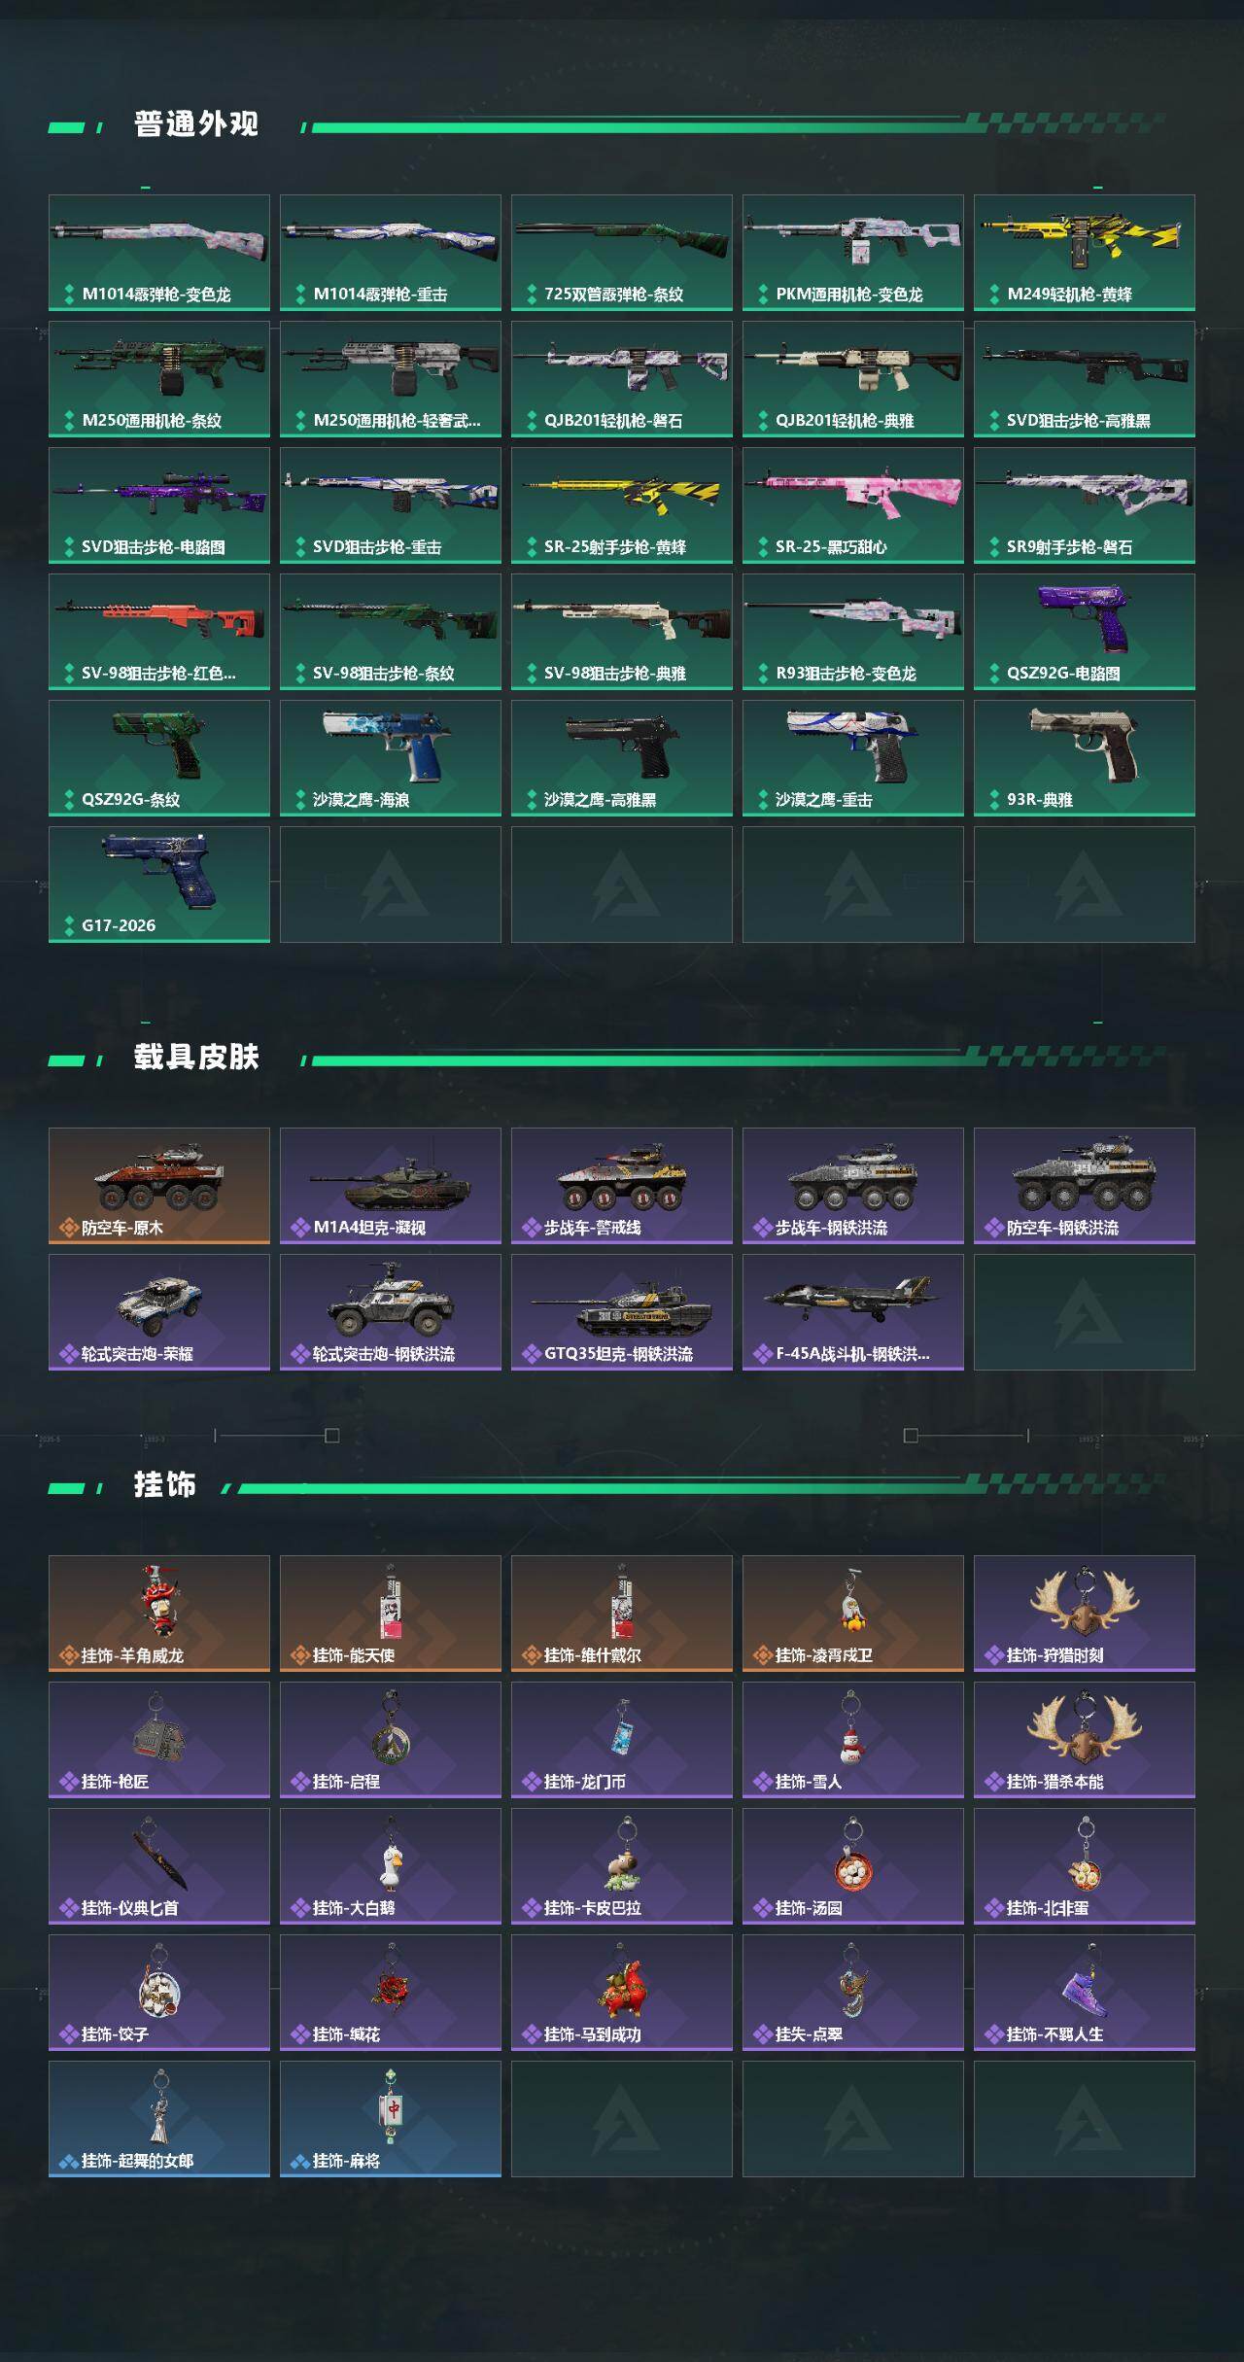Click the purple QSZ92G-电路图 pistol
The image size is (1244, 2362).
pyautogui.click(x=1085, y=632)
